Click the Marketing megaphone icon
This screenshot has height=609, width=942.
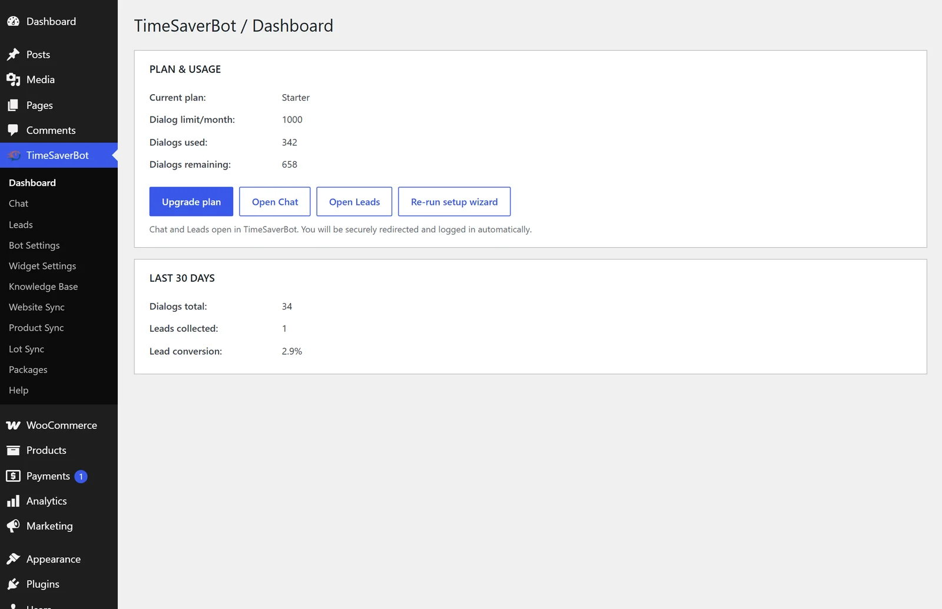pos(13,525)
